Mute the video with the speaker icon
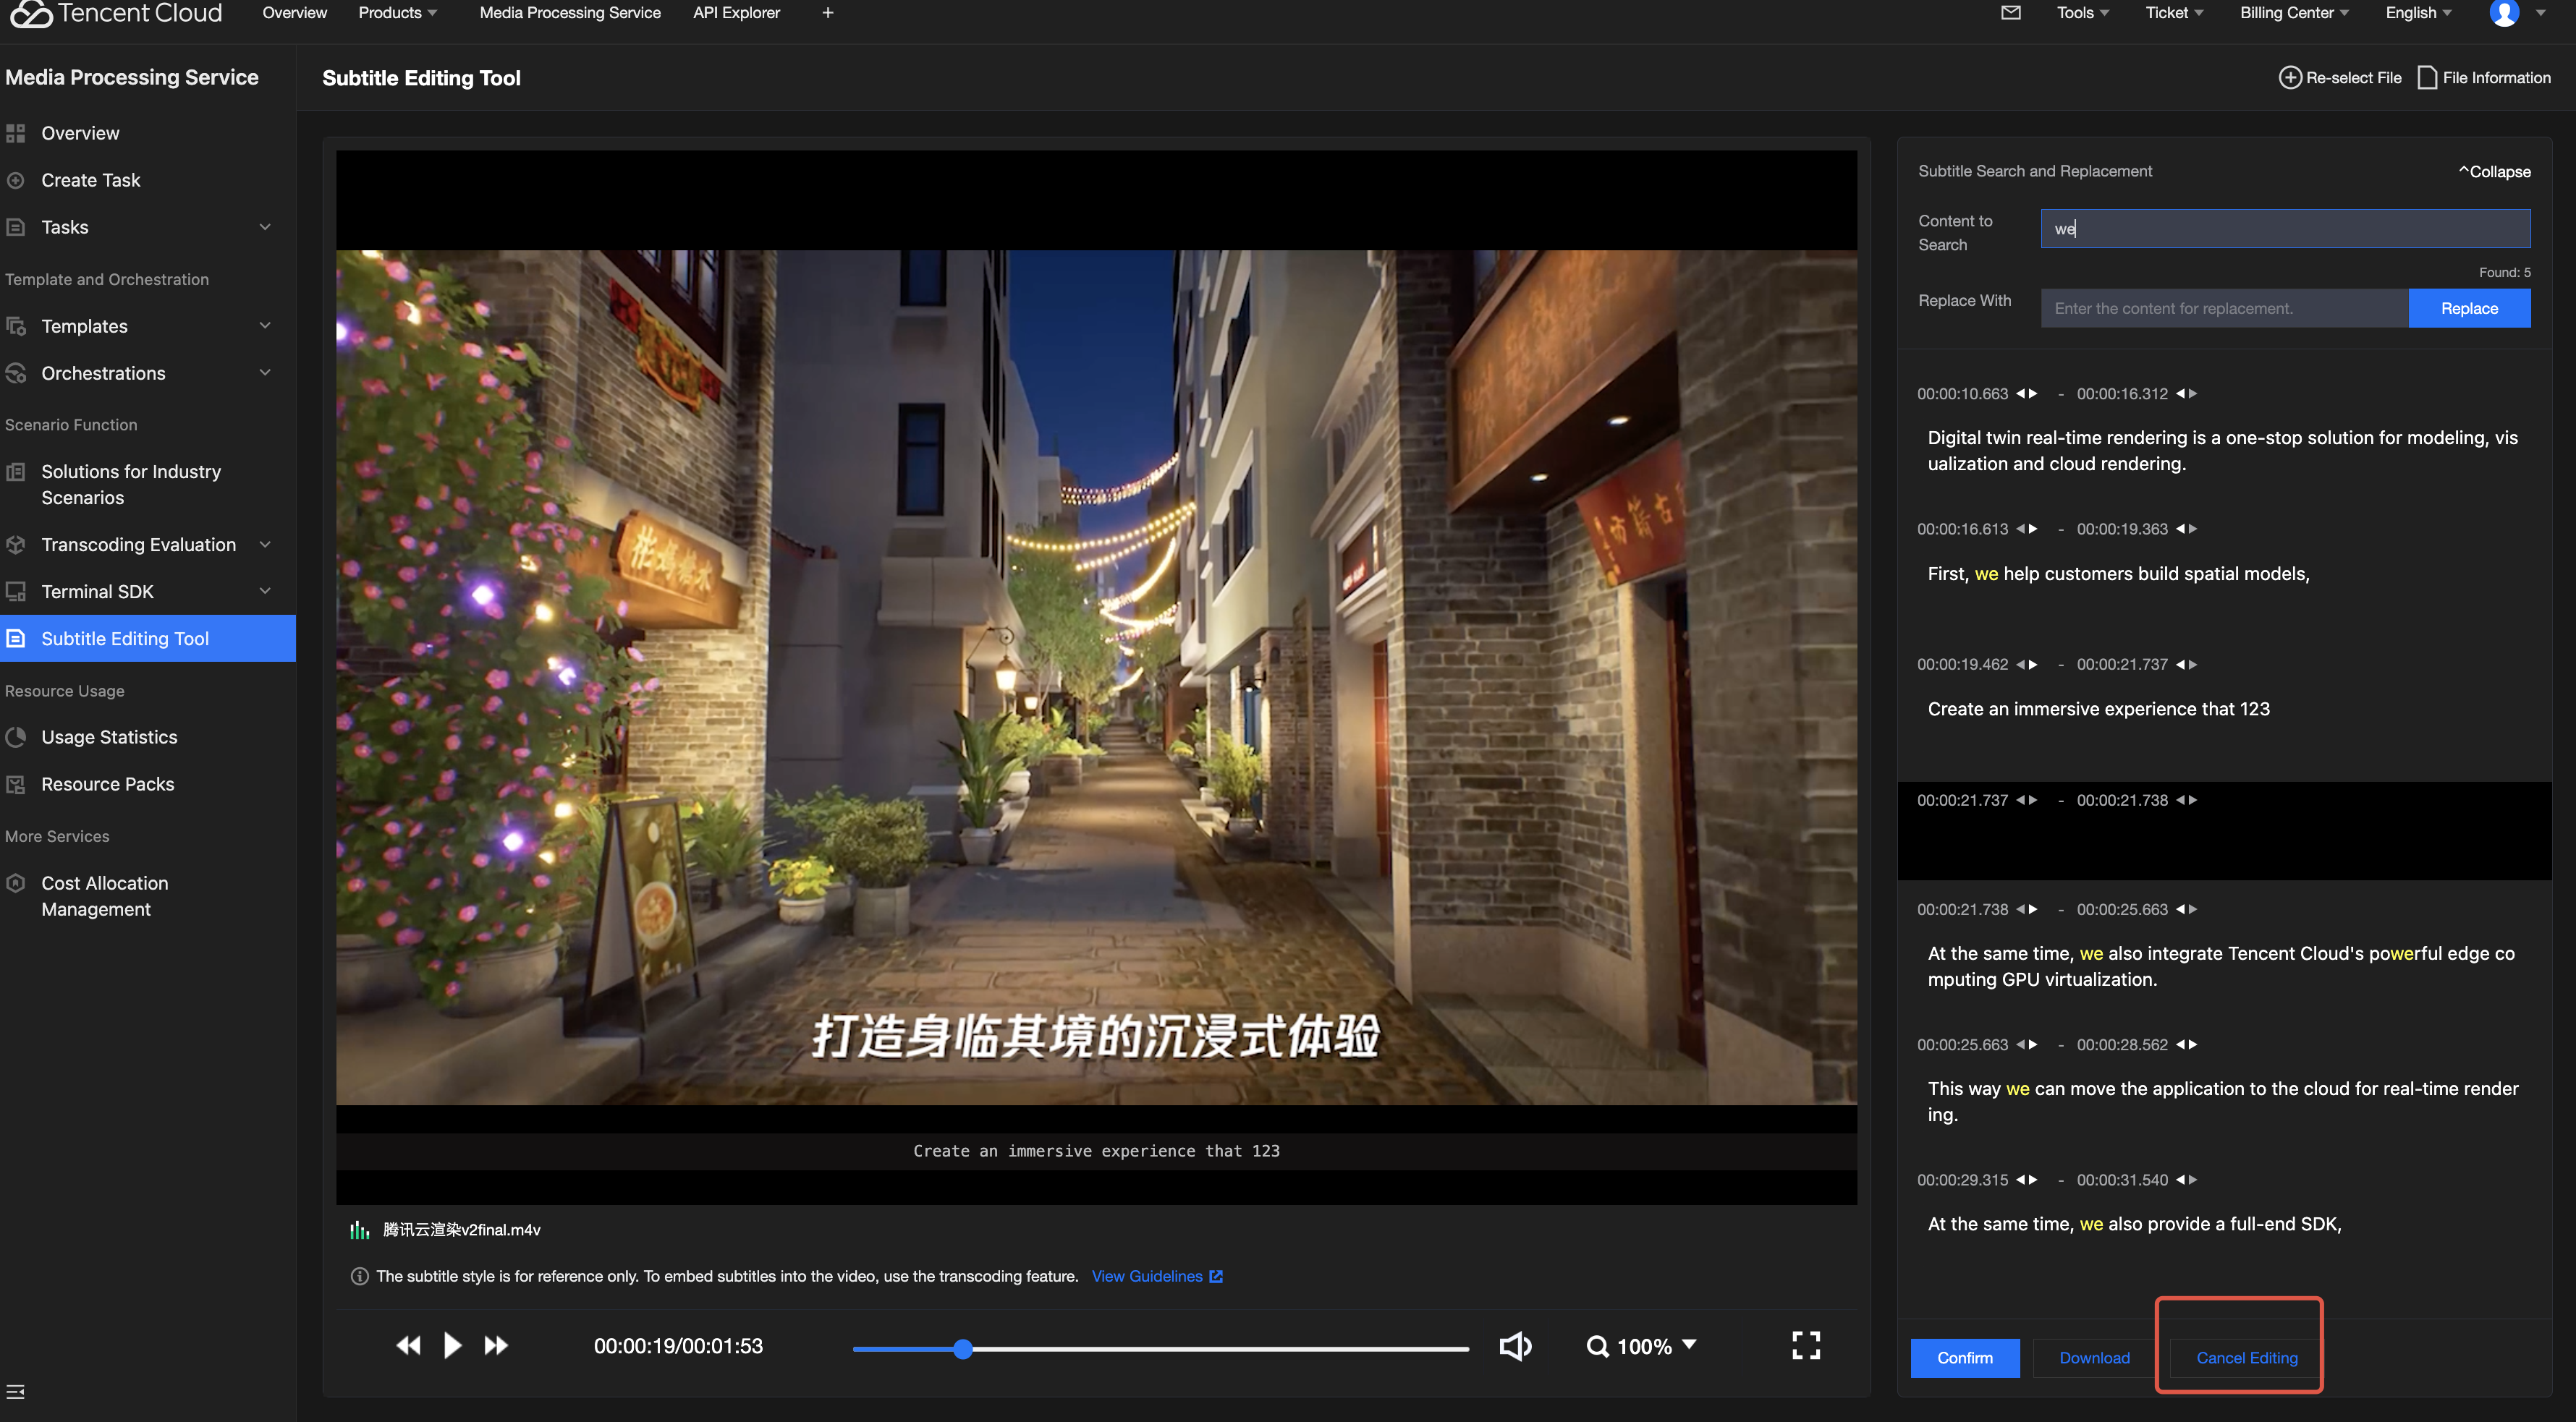 [x=1515, y=1346]
